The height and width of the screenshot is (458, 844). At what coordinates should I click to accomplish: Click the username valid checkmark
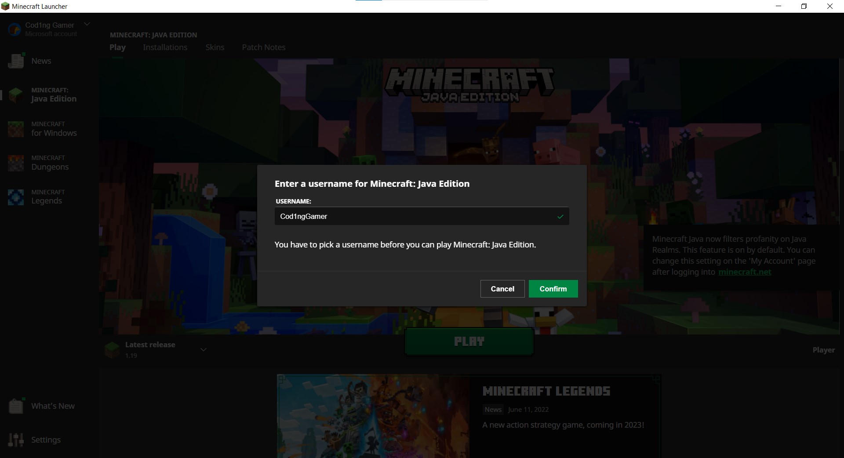560,216
